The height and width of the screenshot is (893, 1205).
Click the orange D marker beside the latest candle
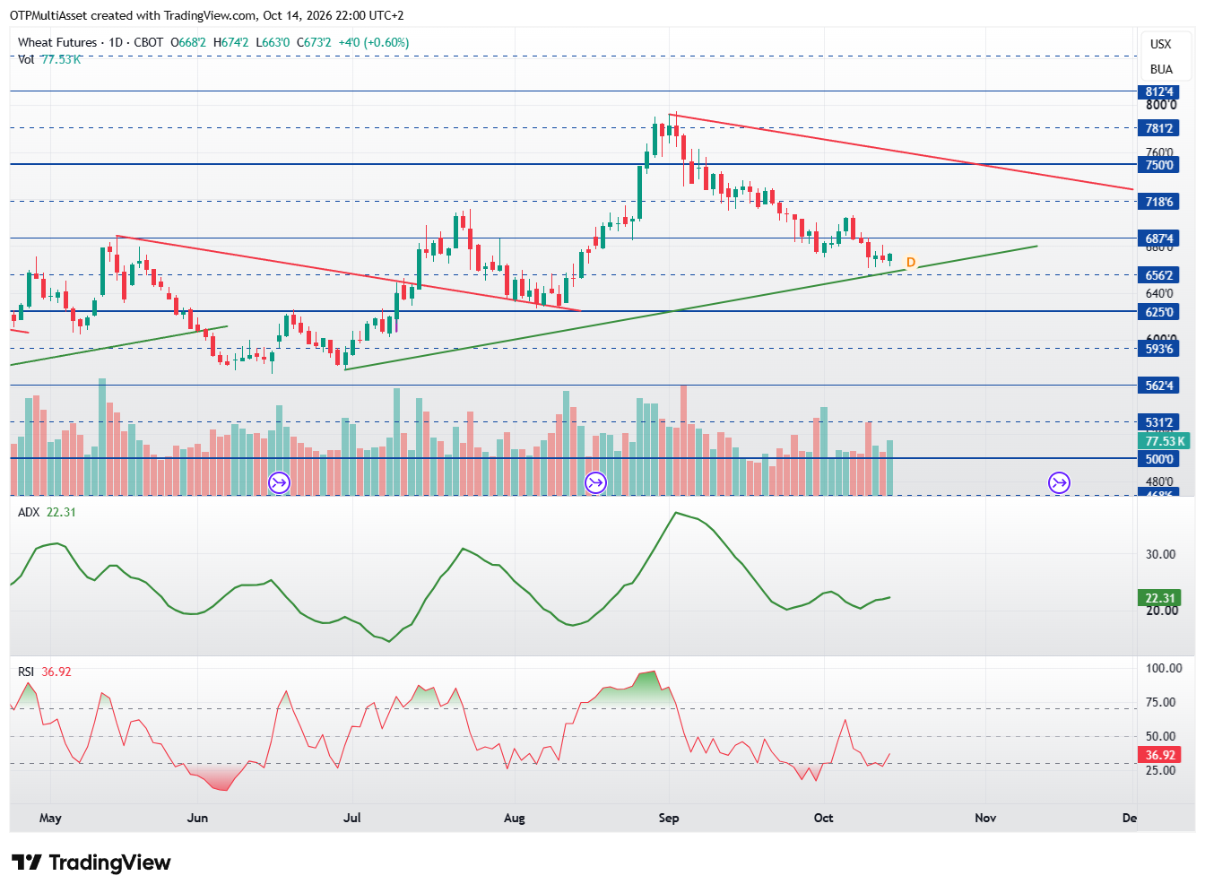[911, 263]
